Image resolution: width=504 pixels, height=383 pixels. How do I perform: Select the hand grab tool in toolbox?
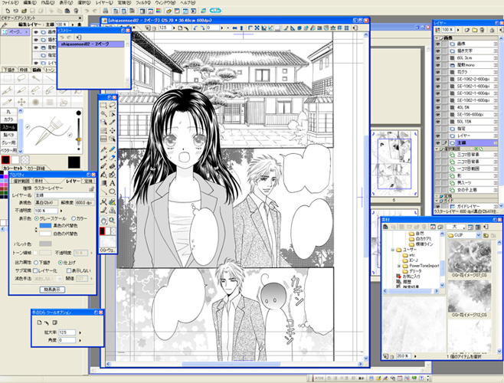(x=103, y=221)
